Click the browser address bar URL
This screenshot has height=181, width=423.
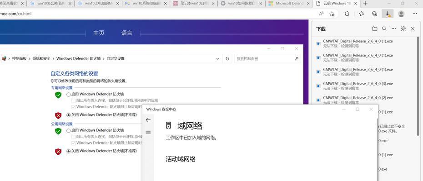pyautogui.click(x=15, y=14)
